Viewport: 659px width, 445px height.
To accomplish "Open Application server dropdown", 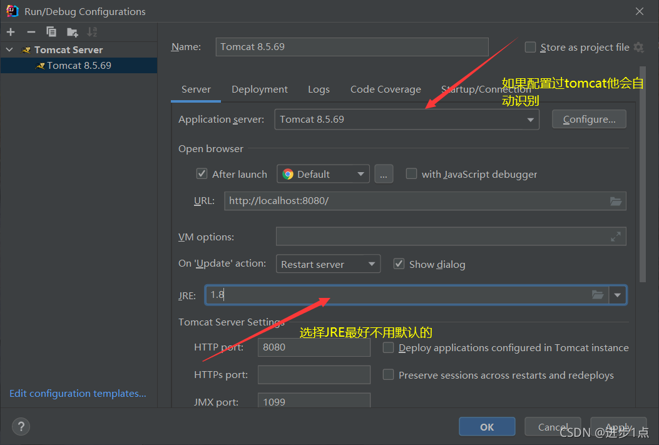I will point(407,120).
